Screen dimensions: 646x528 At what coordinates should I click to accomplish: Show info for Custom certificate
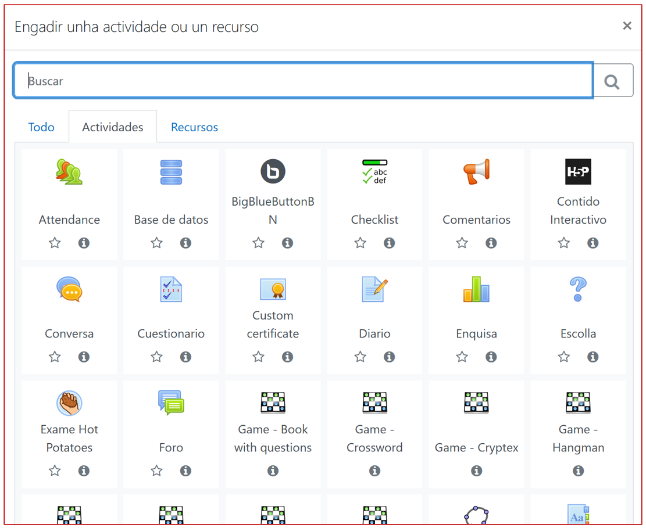coord(287,357)
